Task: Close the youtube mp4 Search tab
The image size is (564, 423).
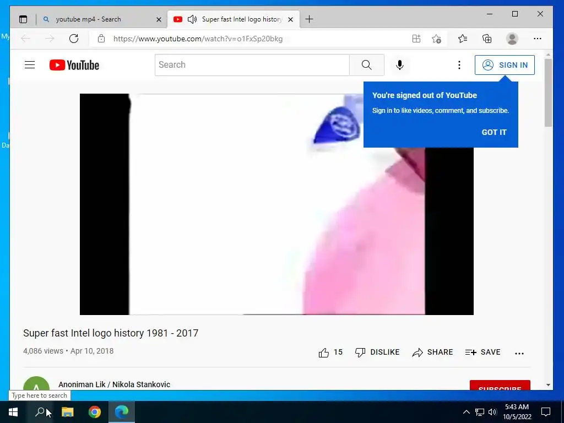Action: 159,19
